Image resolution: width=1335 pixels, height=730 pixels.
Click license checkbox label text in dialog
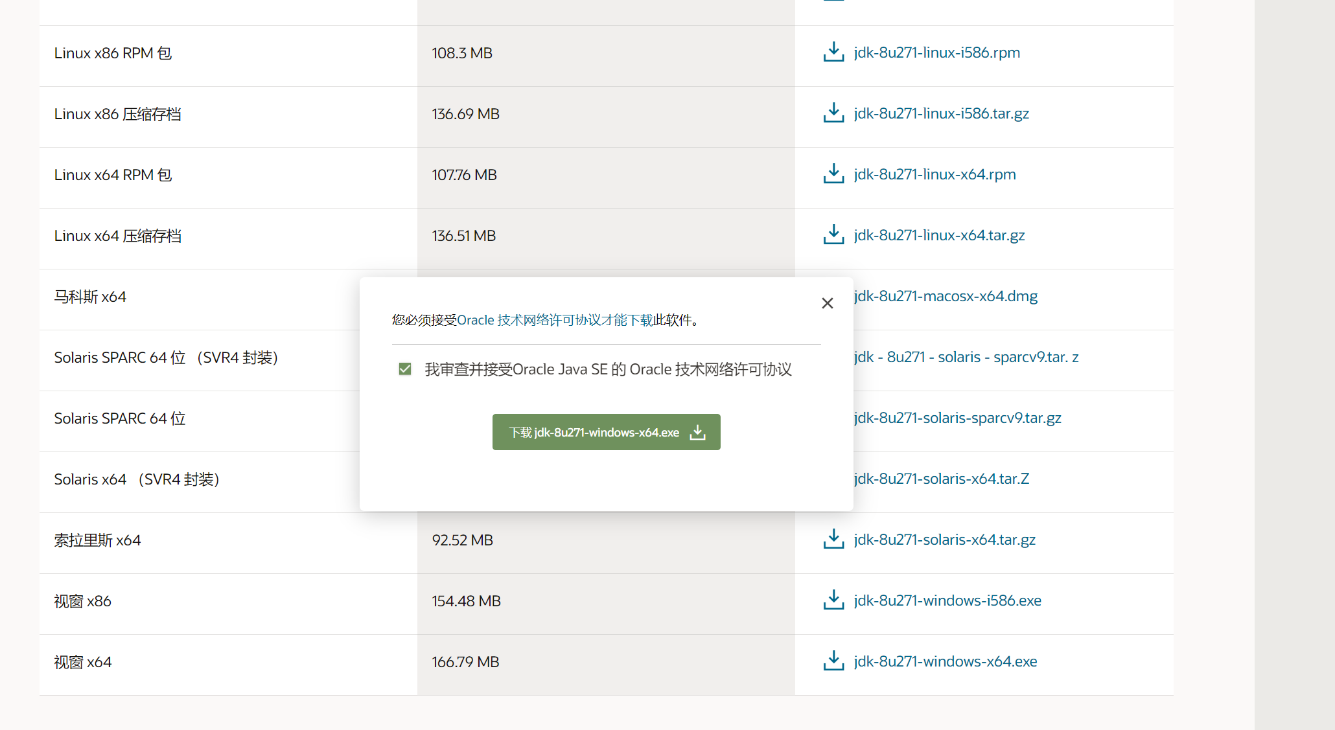tap(608, 369)
